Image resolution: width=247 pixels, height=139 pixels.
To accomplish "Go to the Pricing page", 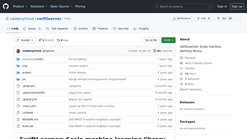I will (x=80, y=6).
